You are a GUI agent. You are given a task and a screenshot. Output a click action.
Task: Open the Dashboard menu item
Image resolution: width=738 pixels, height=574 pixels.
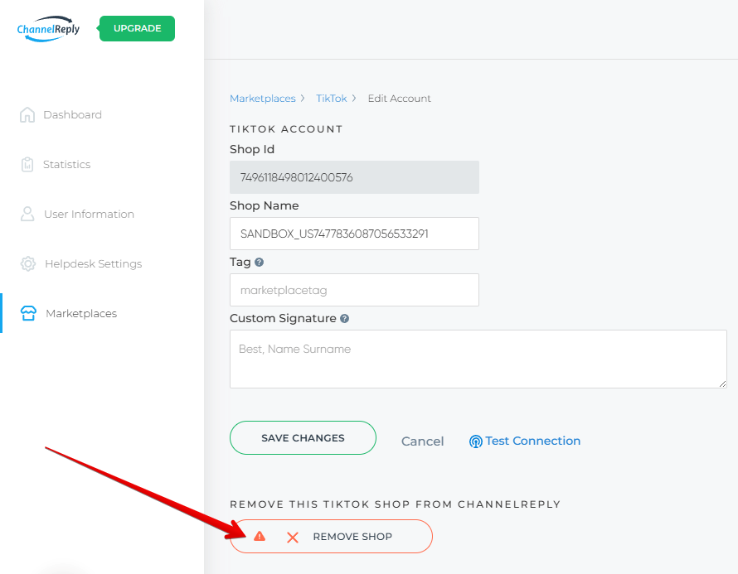(72, 114)
